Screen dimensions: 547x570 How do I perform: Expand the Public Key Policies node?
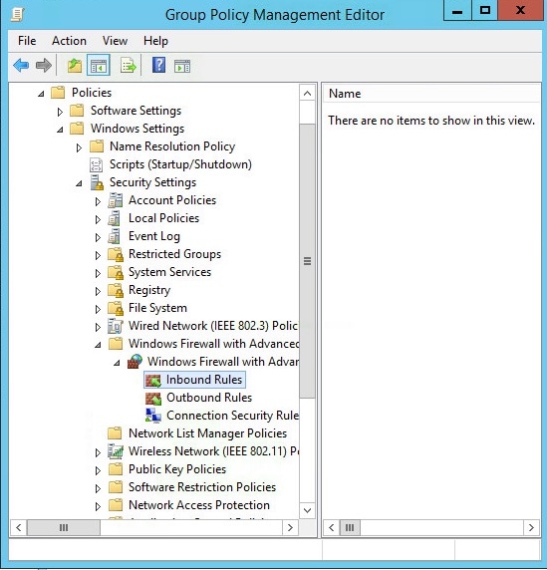tap(98, 470)
